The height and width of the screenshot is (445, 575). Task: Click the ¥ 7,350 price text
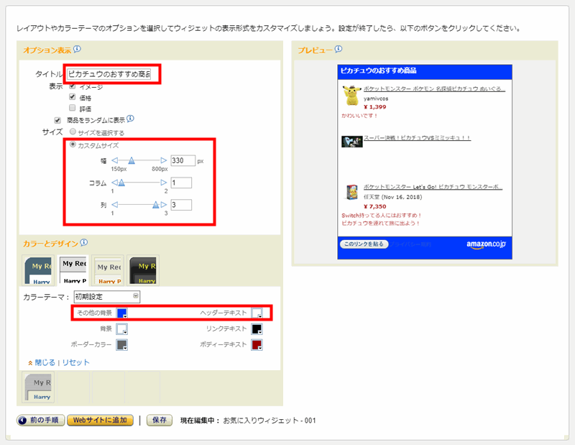[x=374, y=206]
